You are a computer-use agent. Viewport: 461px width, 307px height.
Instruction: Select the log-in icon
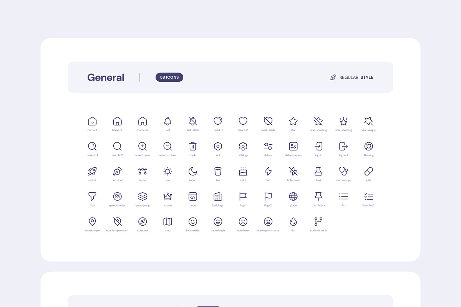tap(318, 146)
